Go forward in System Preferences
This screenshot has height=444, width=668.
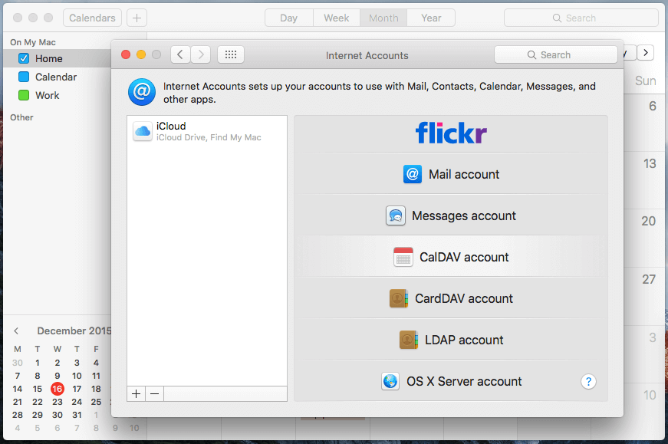pyautogui.click(x=201, y=54)
